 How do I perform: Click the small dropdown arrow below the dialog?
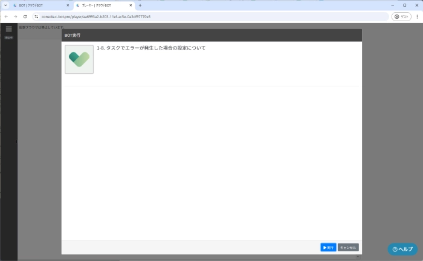pos(357,257)
